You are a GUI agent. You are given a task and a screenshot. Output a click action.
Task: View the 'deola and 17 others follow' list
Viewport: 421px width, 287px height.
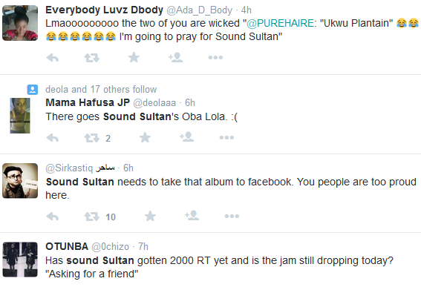point(101,89)
